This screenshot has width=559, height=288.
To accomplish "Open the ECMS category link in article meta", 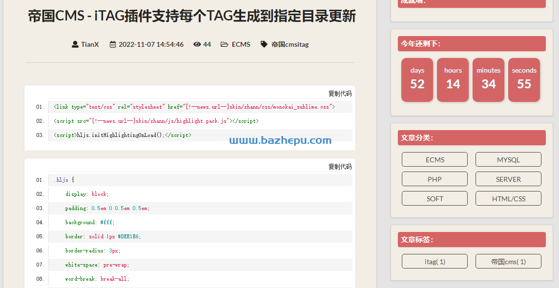I will 241,44.
